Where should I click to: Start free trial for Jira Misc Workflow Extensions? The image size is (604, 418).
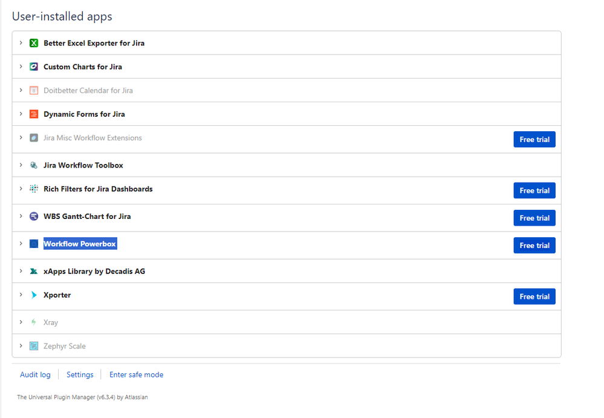534,140
